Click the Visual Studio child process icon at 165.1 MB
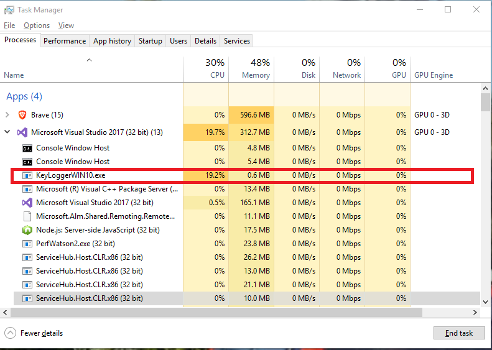The image size is (492, 350). pyautogui.click(x=27, y=203)
